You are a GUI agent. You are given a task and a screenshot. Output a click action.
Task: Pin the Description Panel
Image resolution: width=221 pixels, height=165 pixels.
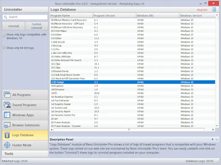213,139
